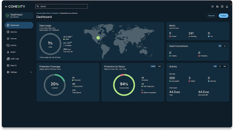Open the Reports menu item

click(13, 65)
